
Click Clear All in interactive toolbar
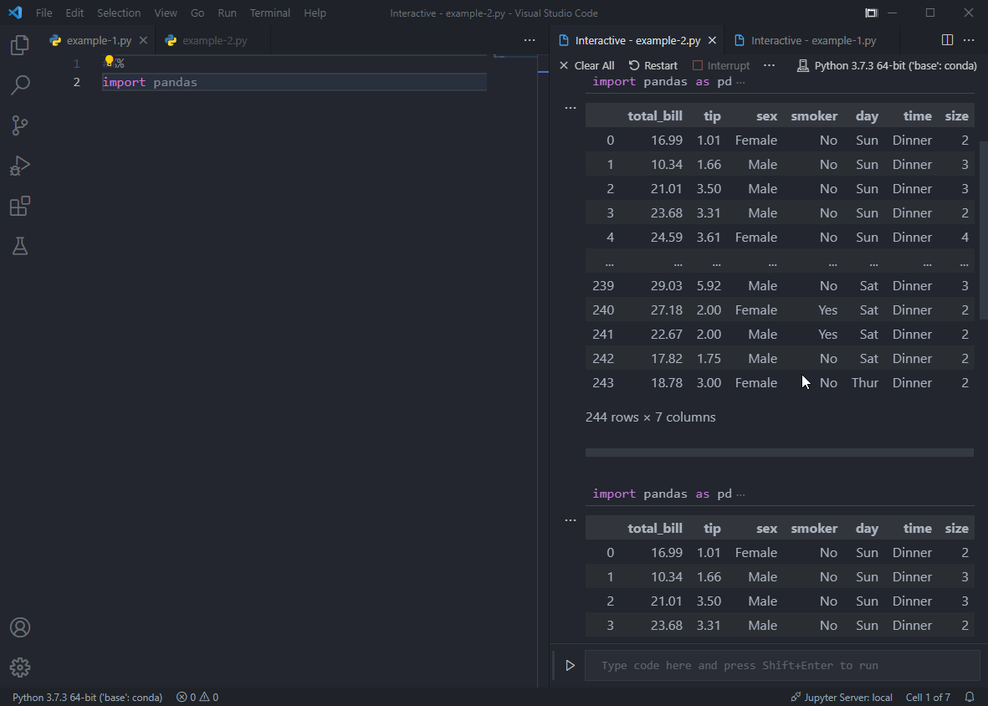(586, 65)
